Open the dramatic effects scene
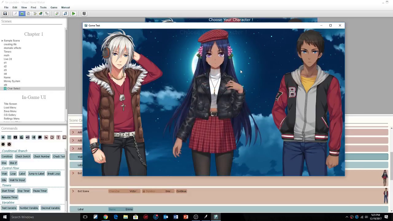393x221 pixels. coord(13,48)
